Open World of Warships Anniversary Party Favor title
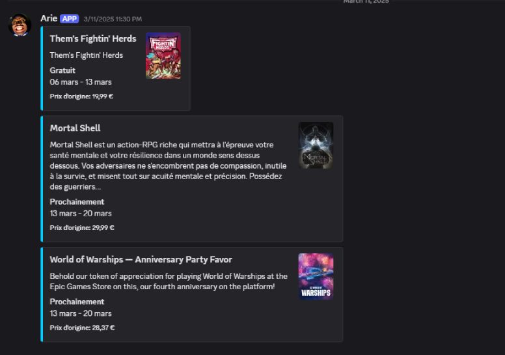The height and width of the screenshot is (355, 505). pos(141,259)
